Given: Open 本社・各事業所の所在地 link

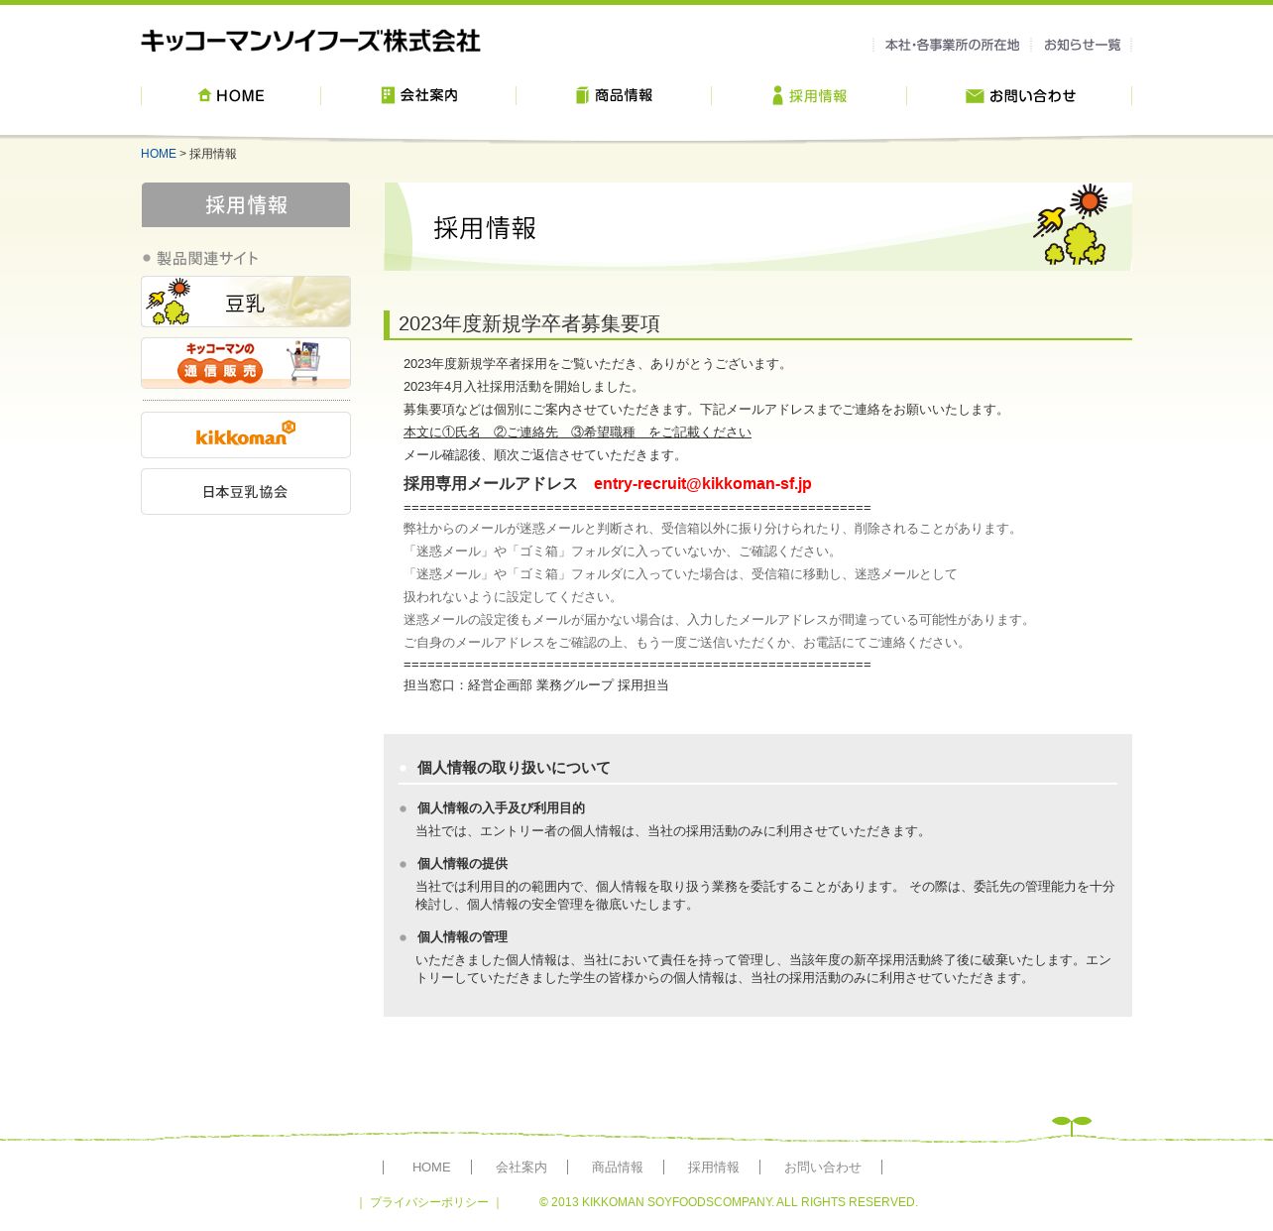Looking at the screenshot, I should pyautogui.click(x=952, y=45).
